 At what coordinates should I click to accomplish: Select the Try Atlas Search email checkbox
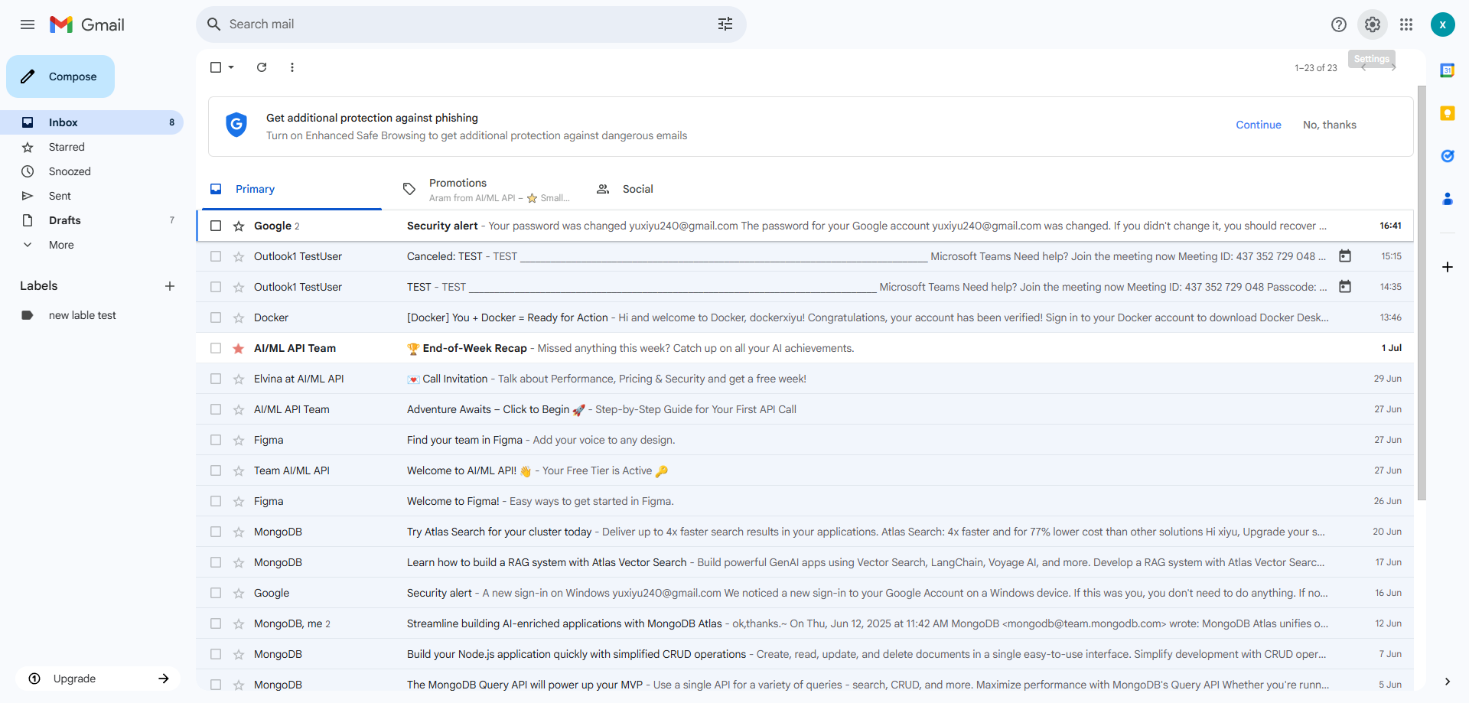pos(216,532)
